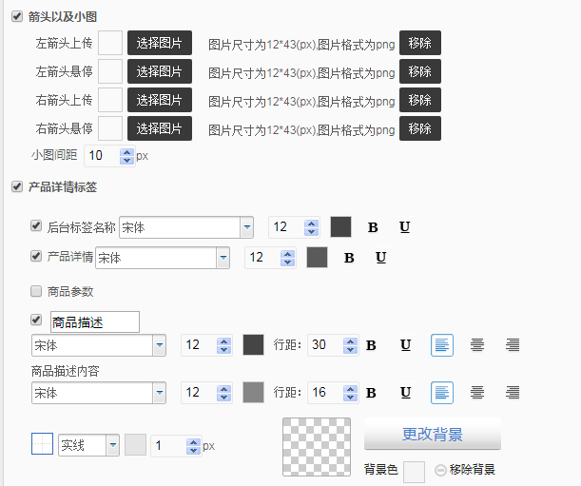Align right in 行距 30 row
The height and width of the screenshot is (486, 581).
pyautogui.click(x=513, y=345)
